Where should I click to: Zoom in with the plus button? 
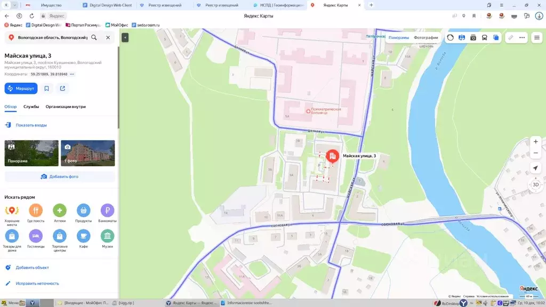pyautogui.click(x=535, y=142)
